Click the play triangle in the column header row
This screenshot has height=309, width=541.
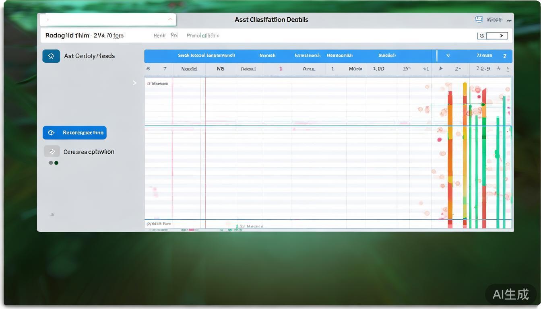[441, 69]
